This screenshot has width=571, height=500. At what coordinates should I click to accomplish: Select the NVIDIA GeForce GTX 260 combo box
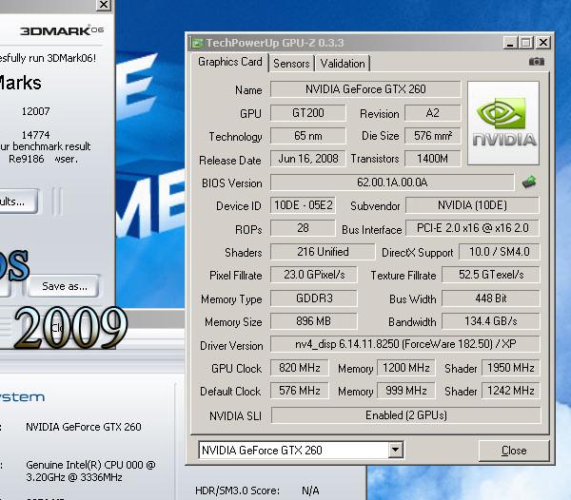301,451
